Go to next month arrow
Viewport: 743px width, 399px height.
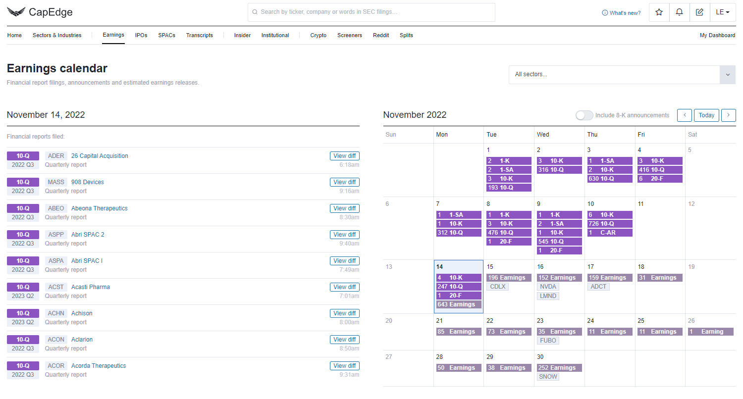[x=728, y=115]
